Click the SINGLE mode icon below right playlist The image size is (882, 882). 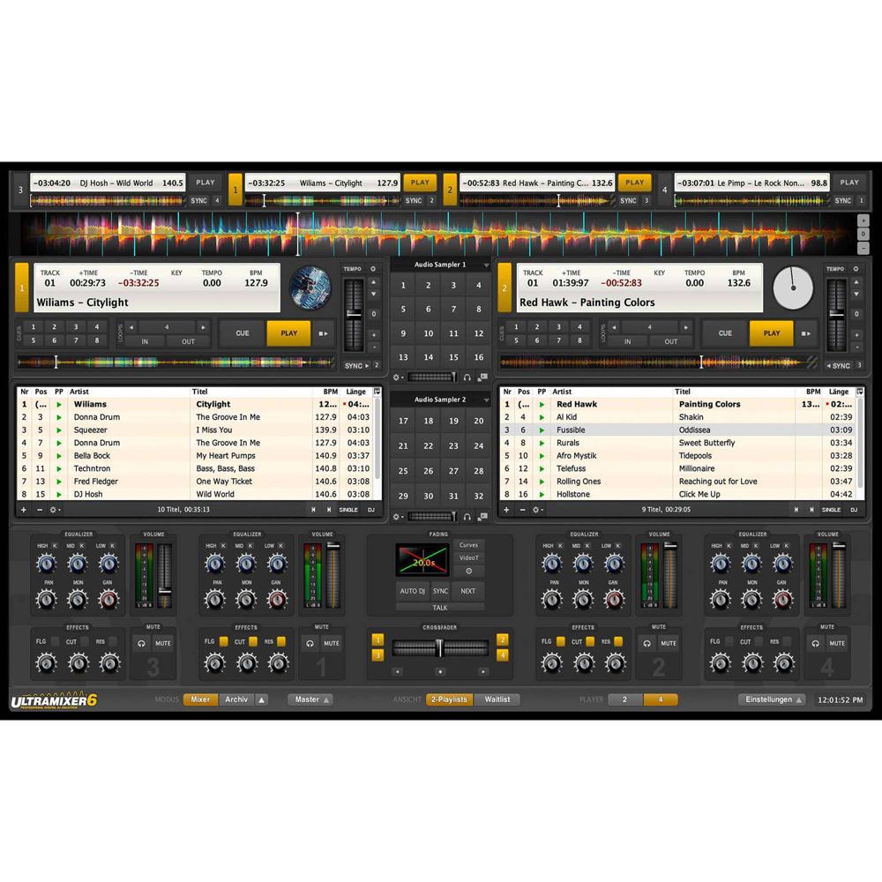click(830, 510)
